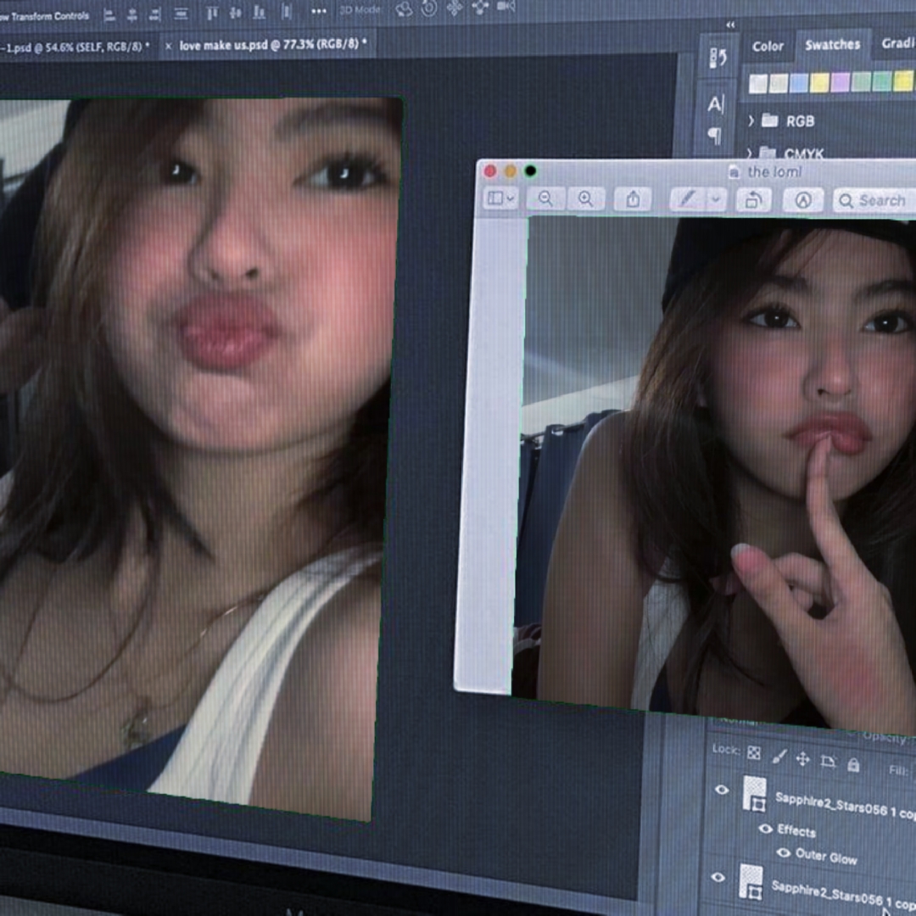Image resolution: width=916 pixels, height=916 pixels.
Task: Open the Character panel icon
Action: (x=716, y=104)
